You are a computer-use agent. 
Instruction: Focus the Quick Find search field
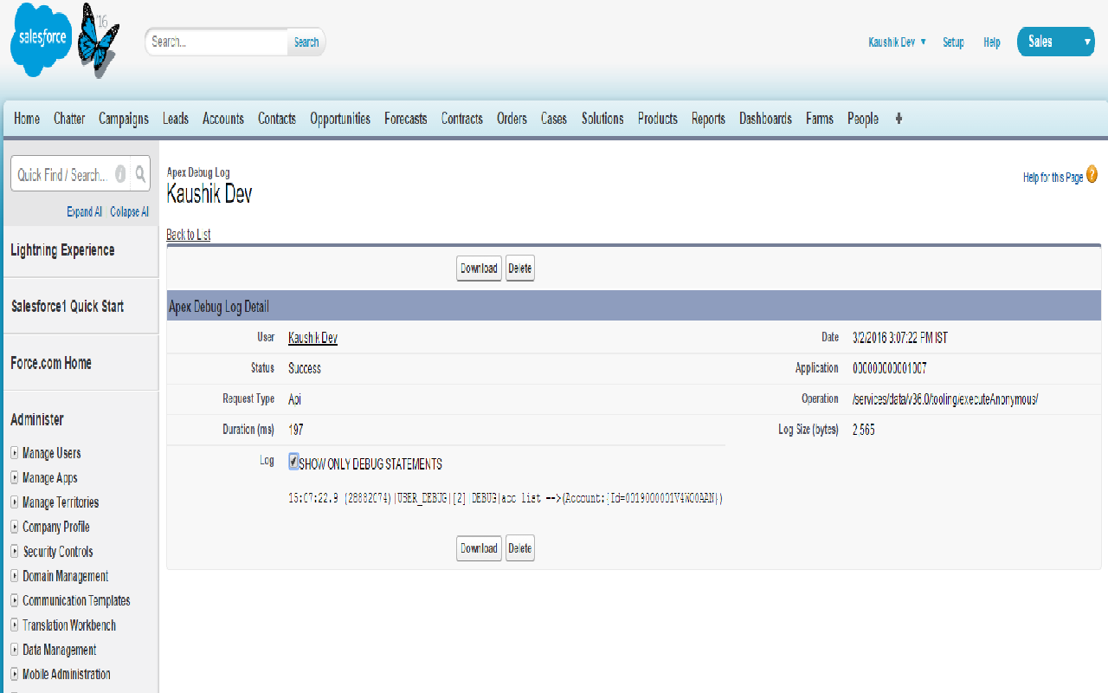[65, 174]
